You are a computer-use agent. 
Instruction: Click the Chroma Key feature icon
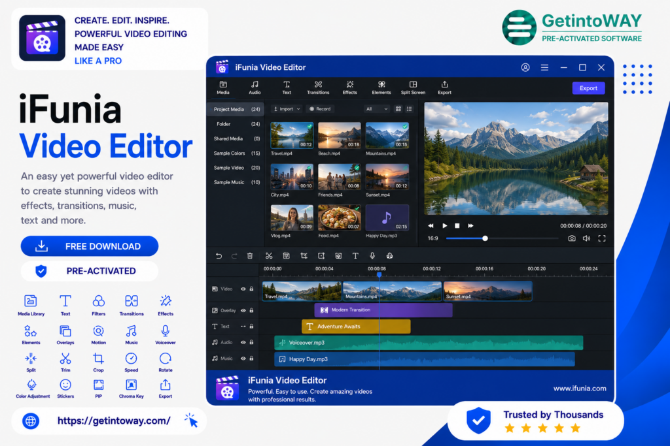coord(131,389)
